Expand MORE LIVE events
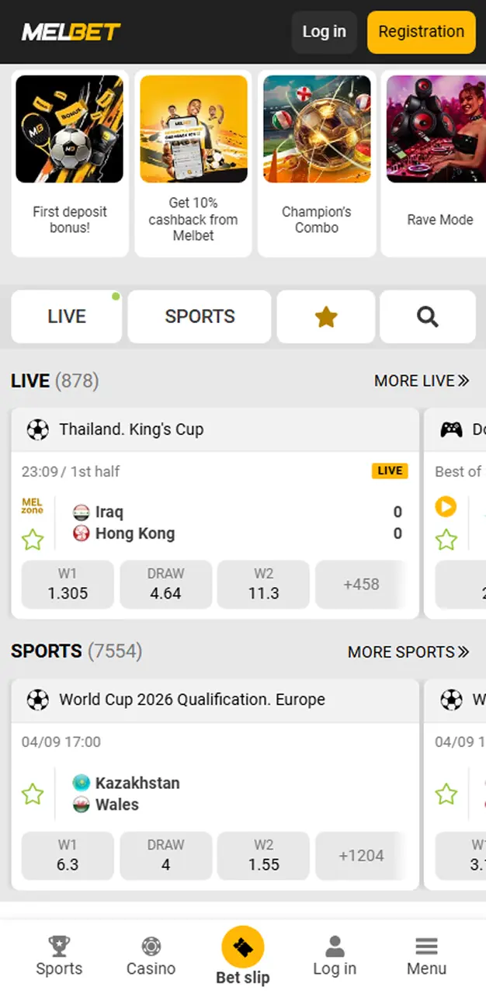This screenshot has height=994, width=486. [x=422, y=381]
